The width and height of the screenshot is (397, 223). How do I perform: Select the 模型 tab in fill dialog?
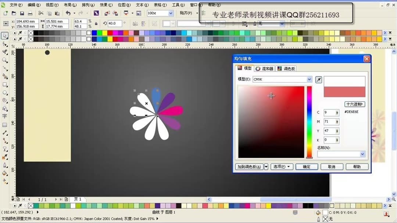pos(244,68)
